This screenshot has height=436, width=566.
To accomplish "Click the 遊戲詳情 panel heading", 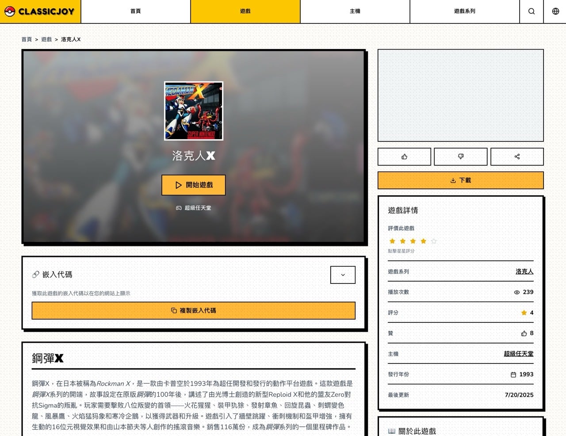I will [403, 210].
